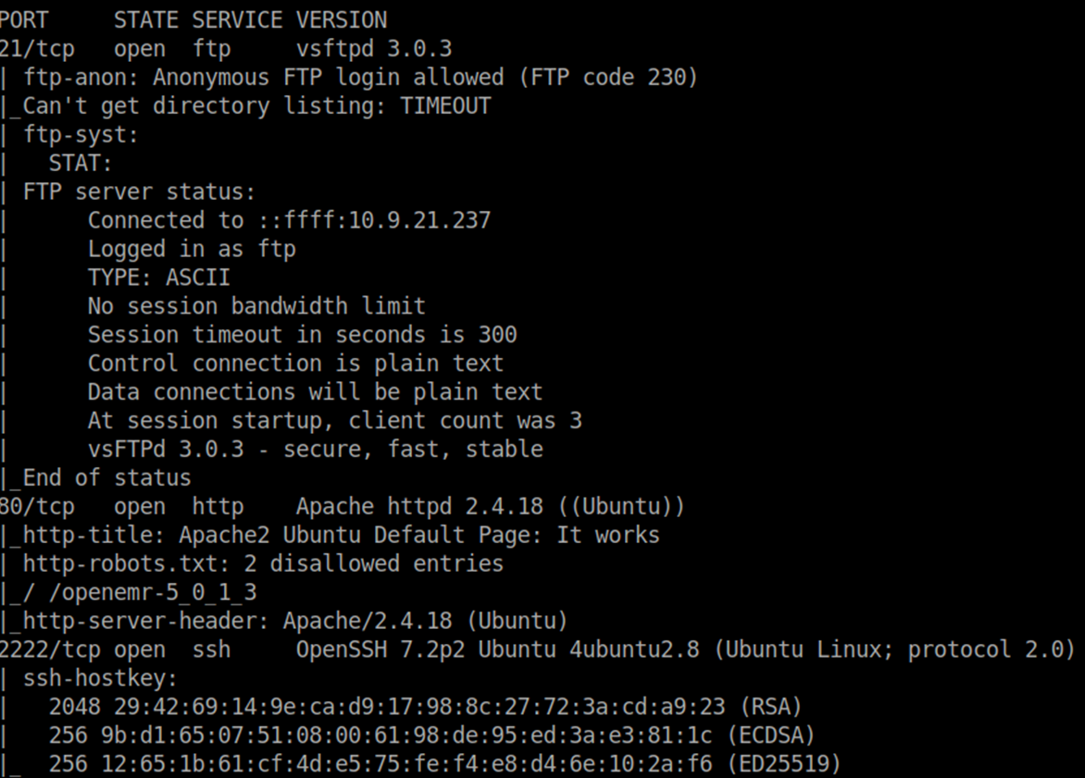Screen dimensions: 1085x778
Task: Click the http-robots.txt disallowed entries line
Action: [x=263, y=563]
